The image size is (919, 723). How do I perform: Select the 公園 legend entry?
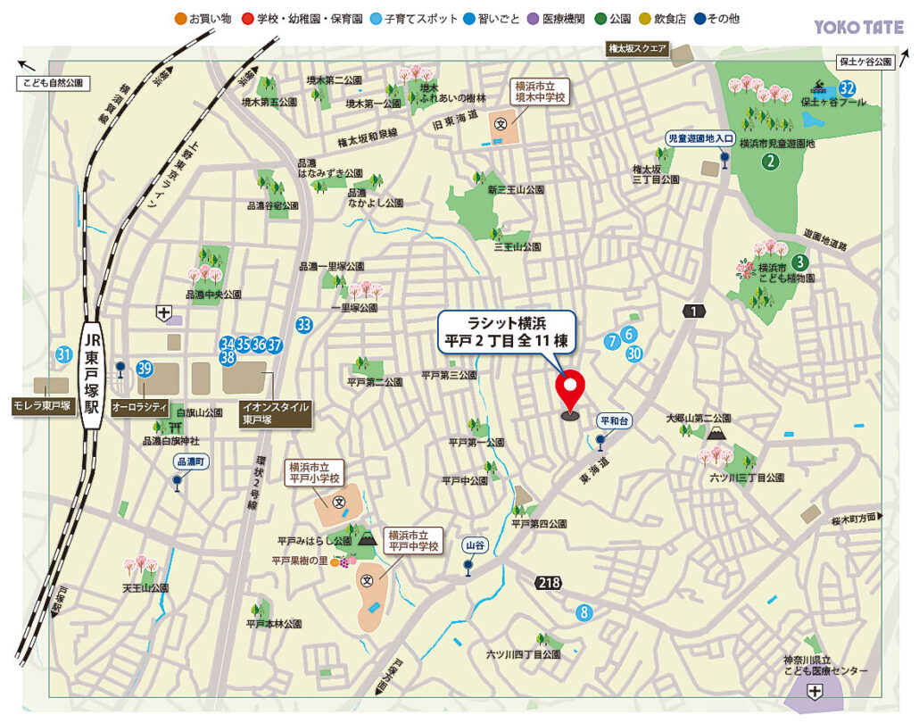(x=611, y=18)
